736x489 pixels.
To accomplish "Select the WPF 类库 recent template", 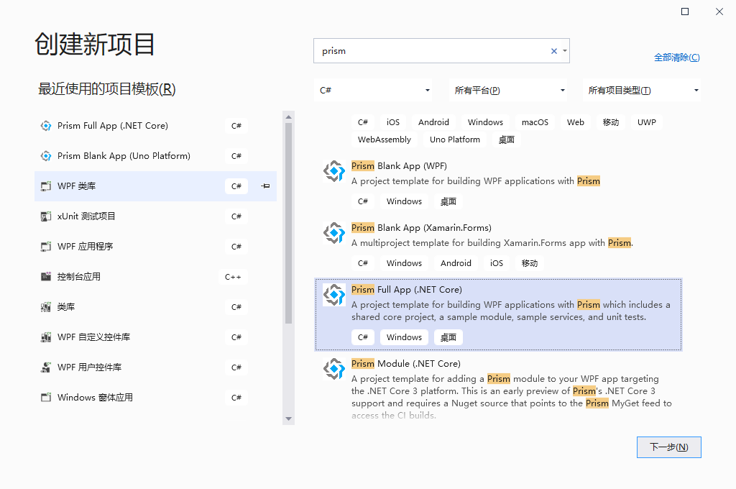I will tap(155, 186).
